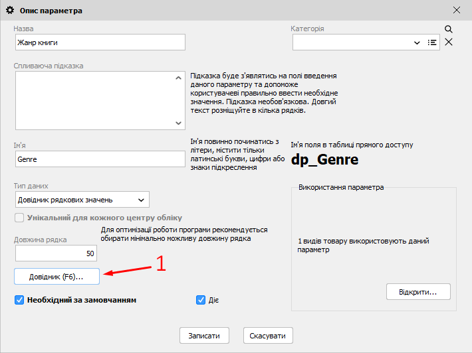Open the category list icon beside dropdown
Viewport: 472px width, 353px height.
tap(432, 42)
